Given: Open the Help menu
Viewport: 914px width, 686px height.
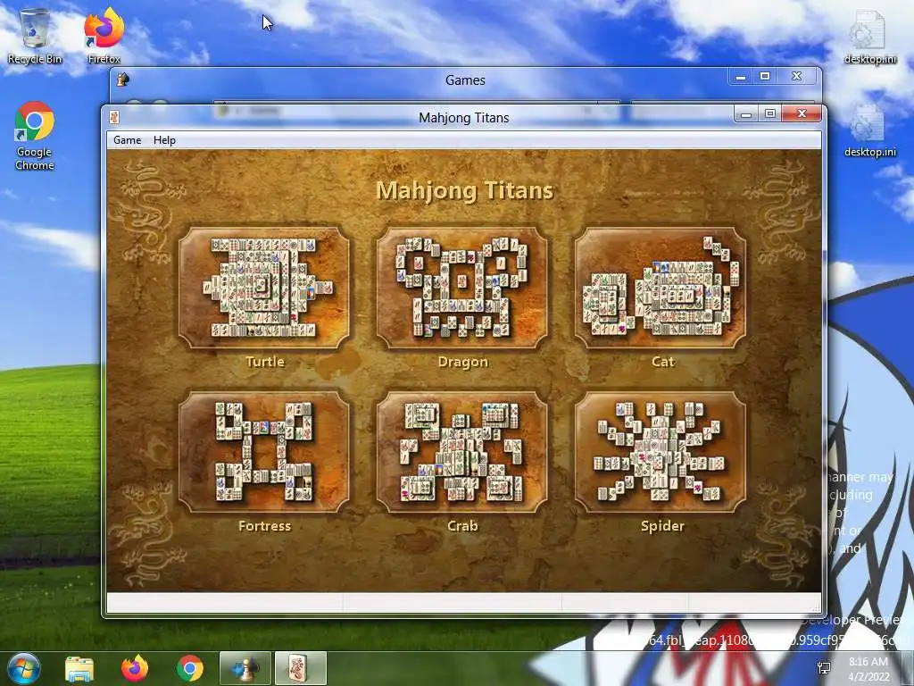Looking at the screenshot, I should (164, 140).
